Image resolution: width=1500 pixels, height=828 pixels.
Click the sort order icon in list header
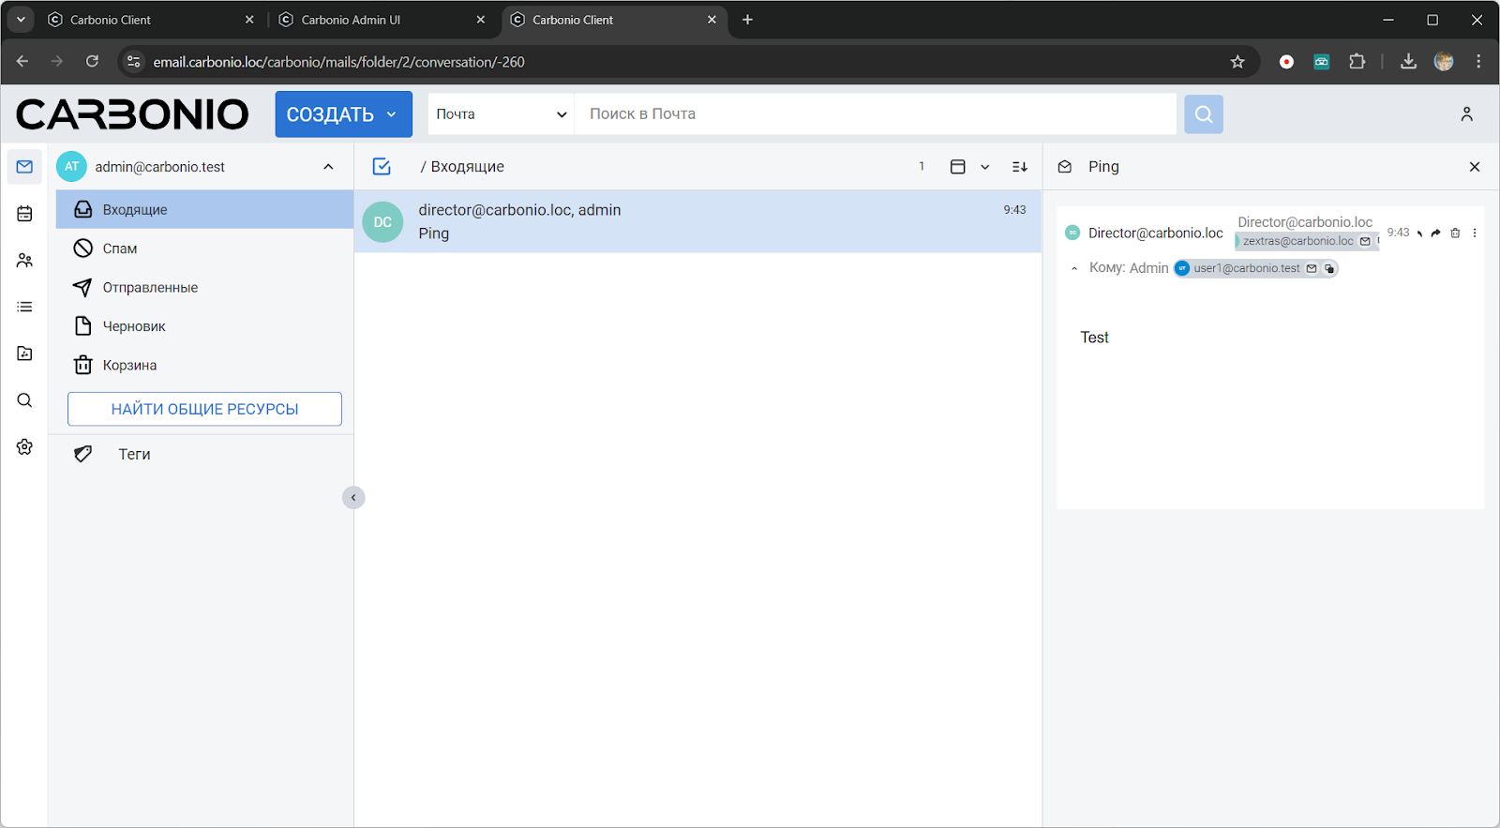pyautogui.click(x=1020, y=167)
